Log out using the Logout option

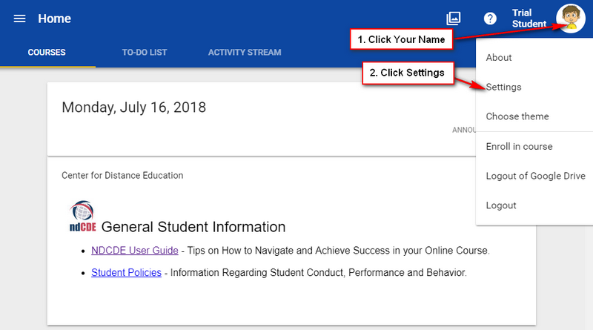501,205
